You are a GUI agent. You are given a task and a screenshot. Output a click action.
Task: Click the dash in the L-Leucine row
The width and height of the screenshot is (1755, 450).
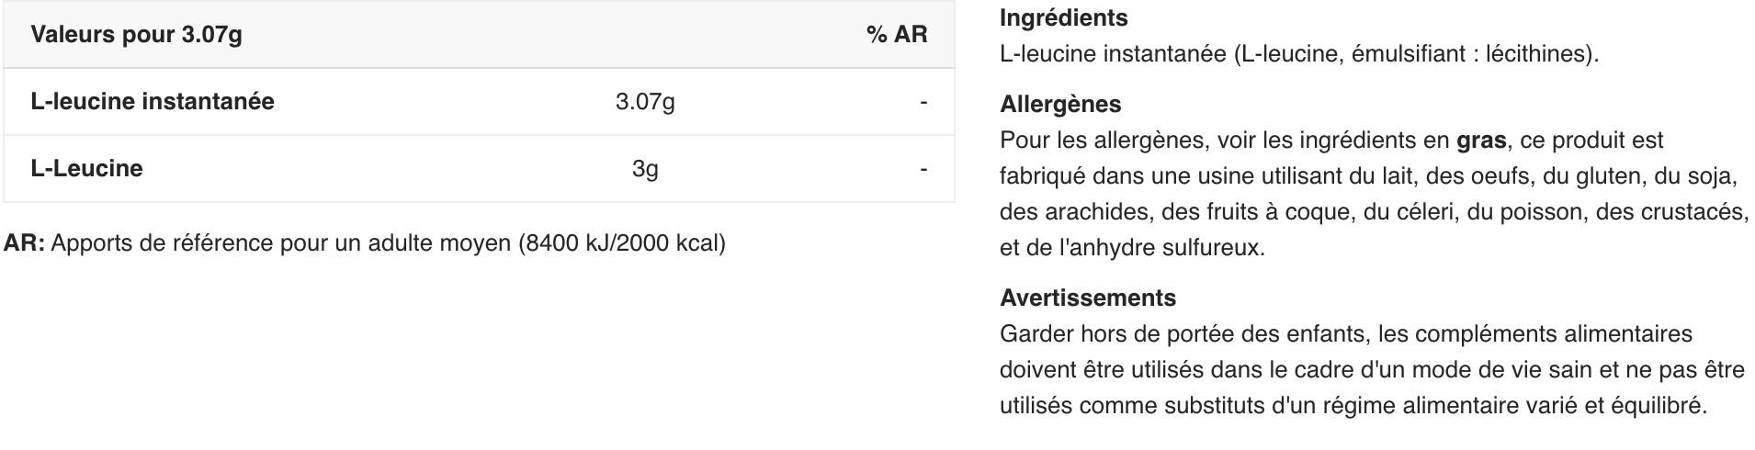click(x=923, y=168)
